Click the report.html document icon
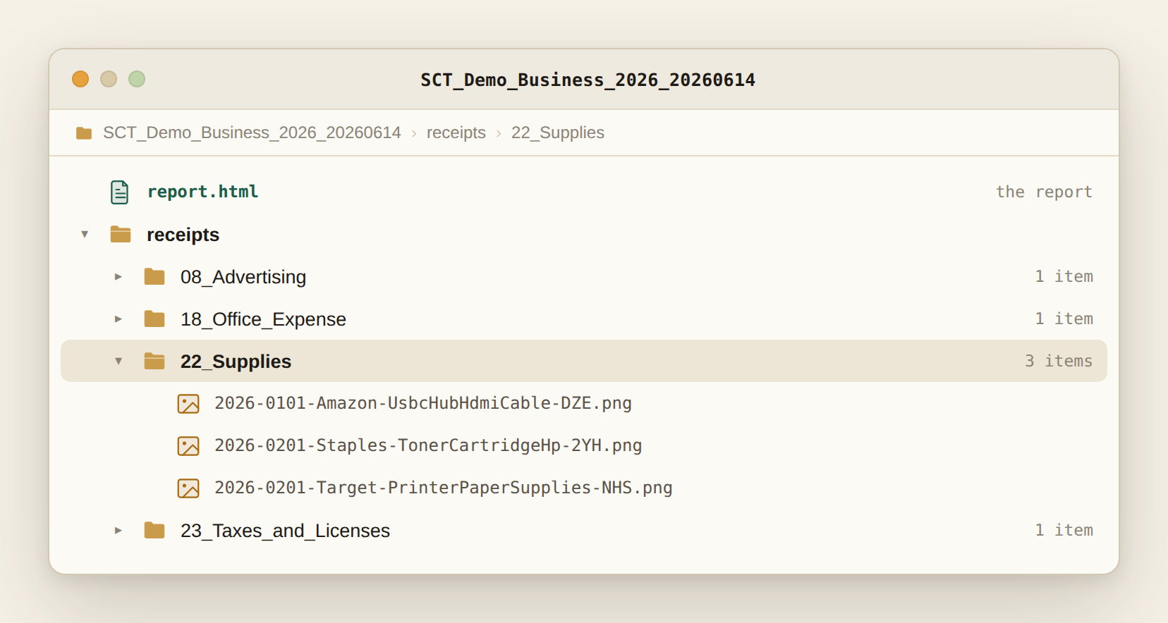Image resolution: width=1168 pixels, height=623 pixels. click(x=120, y=192)
